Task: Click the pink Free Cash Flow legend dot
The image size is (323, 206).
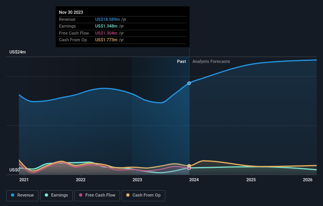Action: pos(81,195)
